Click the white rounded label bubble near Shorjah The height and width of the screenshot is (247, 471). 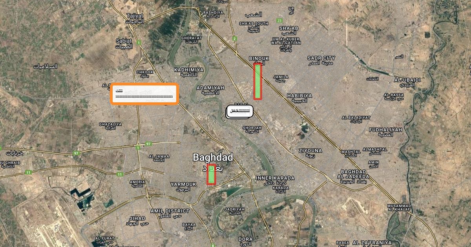tap(239, 112)
